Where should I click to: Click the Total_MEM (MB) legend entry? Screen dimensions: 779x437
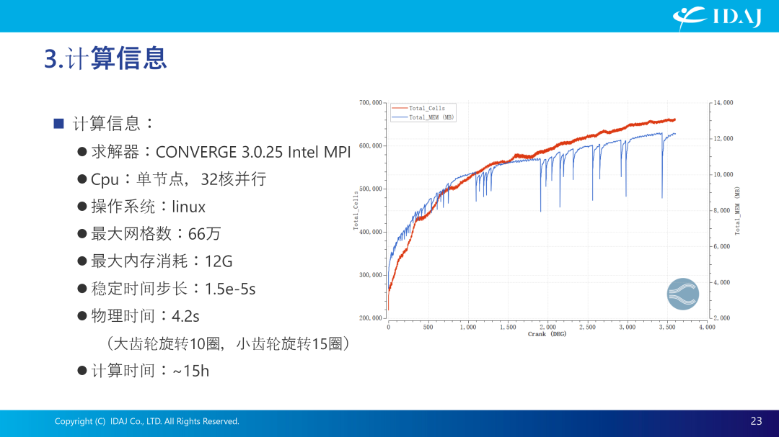tap(423, 117)
